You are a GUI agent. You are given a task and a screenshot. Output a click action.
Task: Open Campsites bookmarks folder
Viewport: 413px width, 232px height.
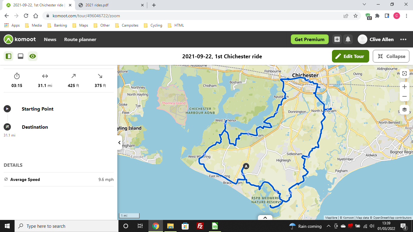pos(127,25)
